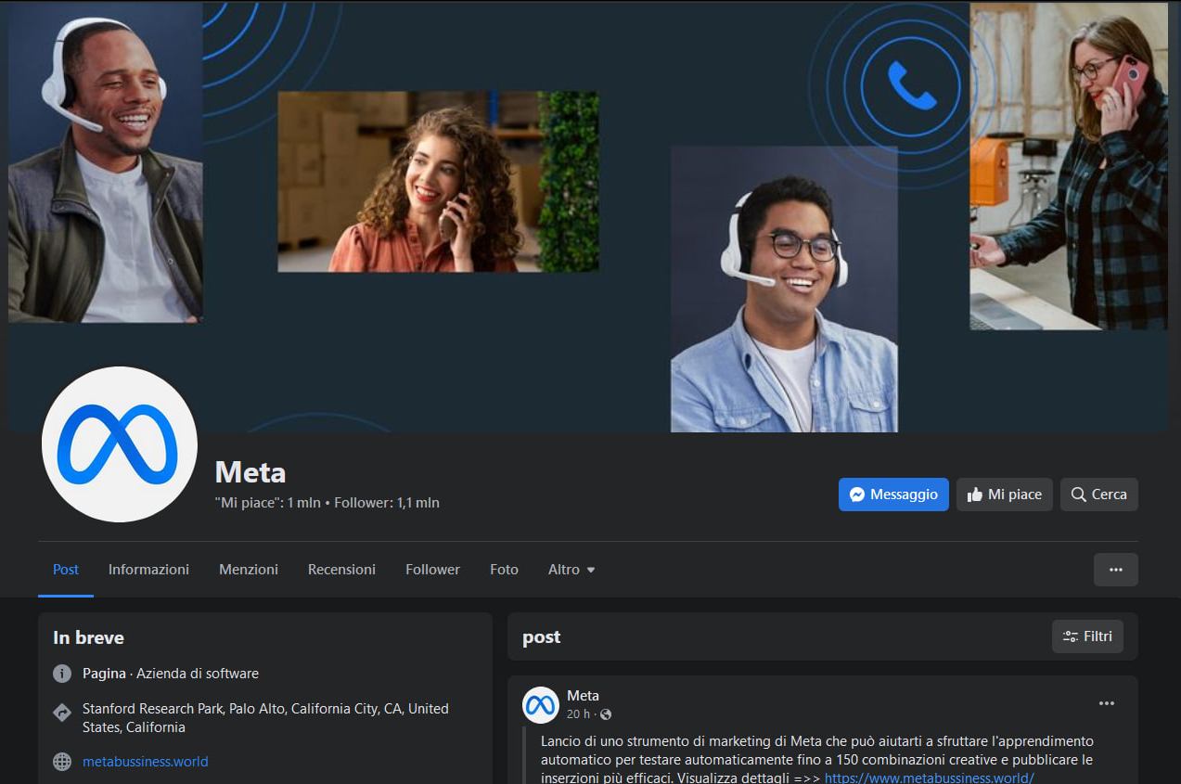Click the Meta page profile picture
This screenshot has height=784, width=1181.
[120, 444]
